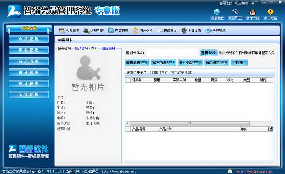Open the 查看帮助 question mark icon

pyautogui.click(x=217, y=12)
